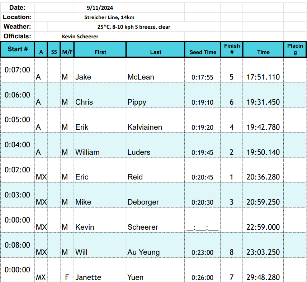Click the Seed Time column header
This screenshot has height=282, width=307.
click(x=203, y=49)
